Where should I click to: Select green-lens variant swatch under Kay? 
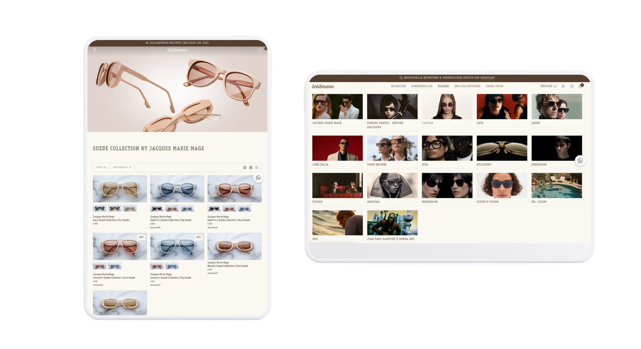tap(100, 208)
